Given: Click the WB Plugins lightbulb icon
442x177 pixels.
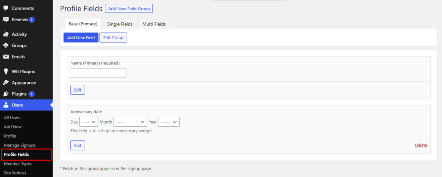Looking at the screenshot, I should coord(6,71).
